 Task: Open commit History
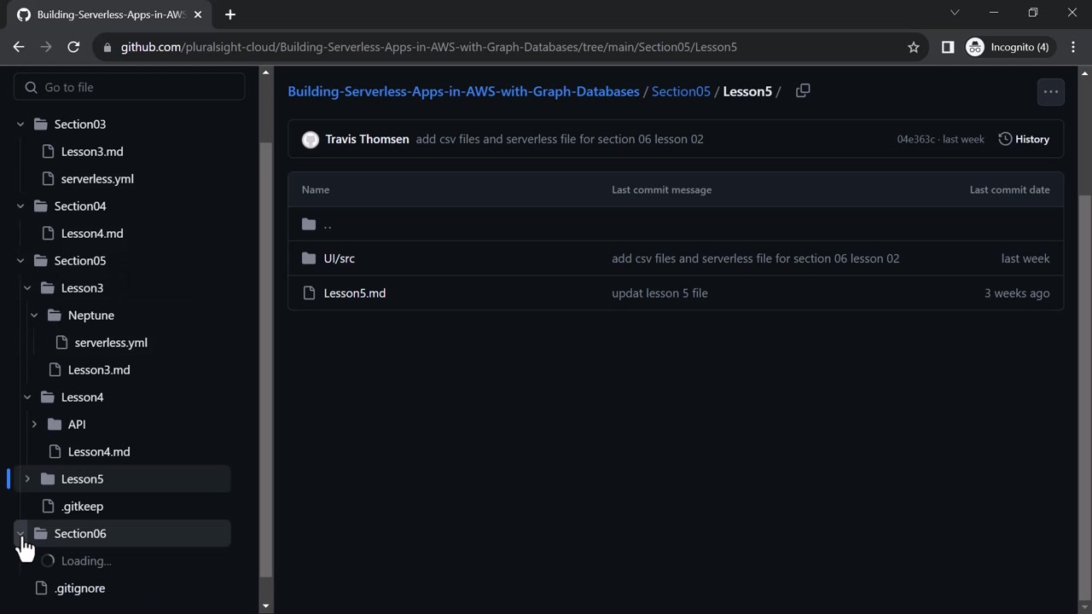point(1024,139)
